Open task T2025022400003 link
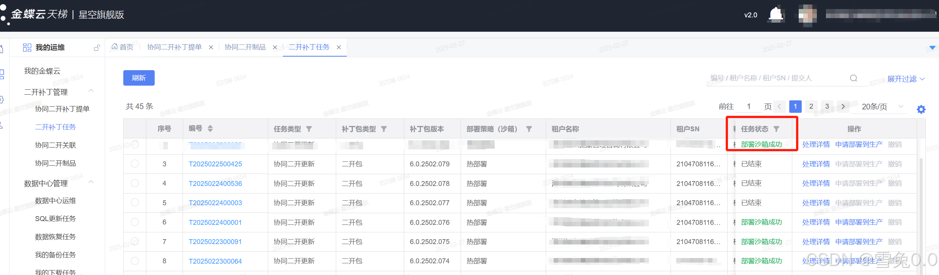Screen dimensions: 939x275 pos(215,203)
